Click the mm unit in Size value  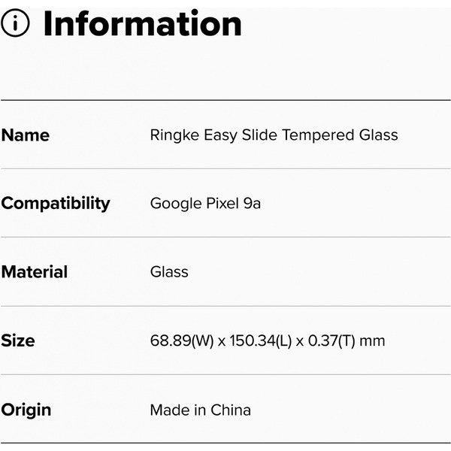pyautogui.click(x=373, y=341)
